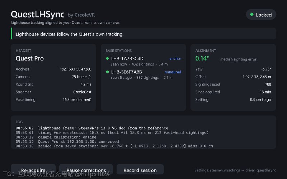Click the Quest Pro headset title

[x=30, y=58]
